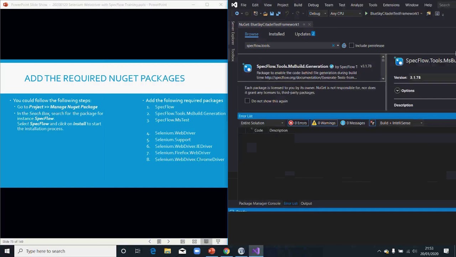Close the NuGet BlueSkyCitadelTestFramework1 tab
Screen dimensions: 456x257
click(x=310, y=24)
